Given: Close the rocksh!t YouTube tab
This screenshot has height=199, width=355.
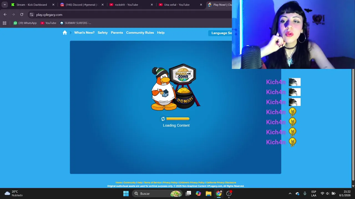Looking at the screenshot, I should click(x=152, y=5).
